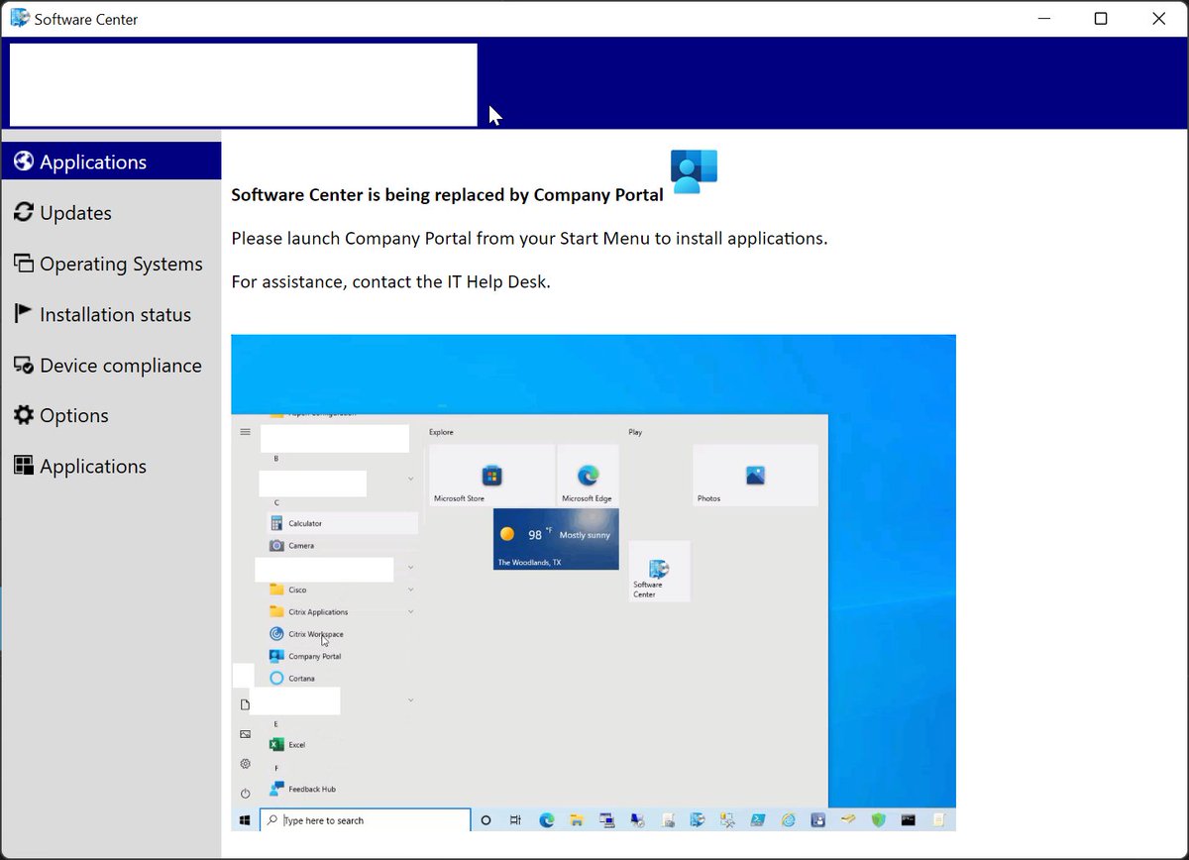
Task: Show Device compliance section
Action: pos(111,365)
